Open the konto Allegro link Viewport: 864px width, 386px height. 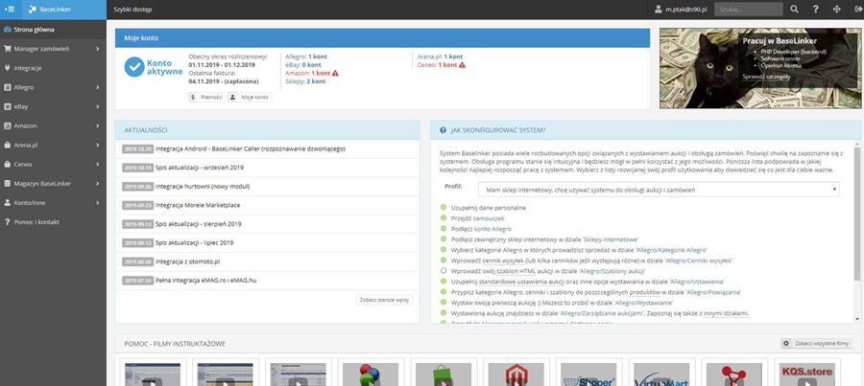tap(492, 229)
